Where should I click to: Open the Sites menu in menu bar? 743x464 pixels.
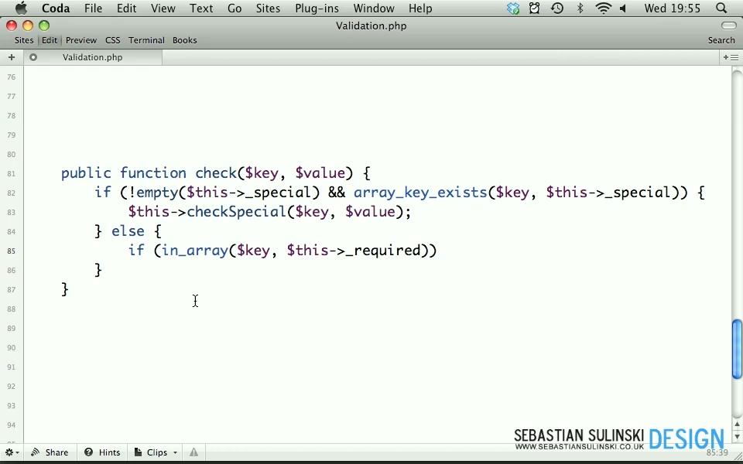coord(268,8)
